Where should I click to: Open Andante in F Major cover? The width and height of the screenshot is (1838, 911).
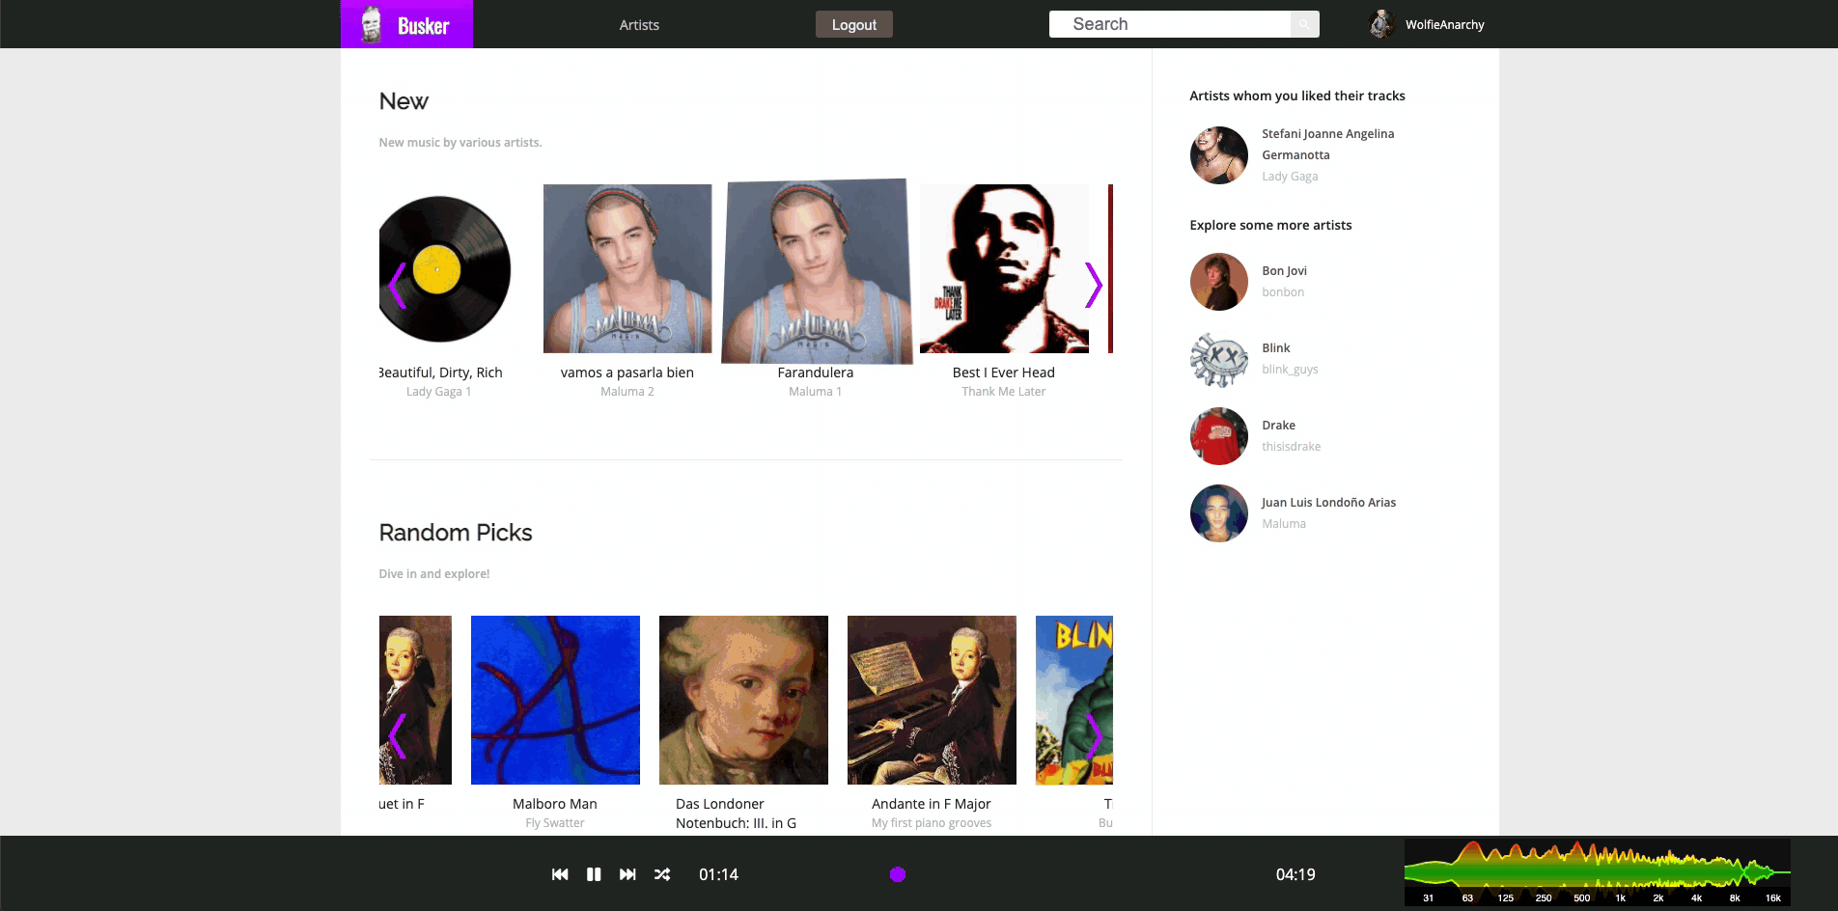click(932, 700)
